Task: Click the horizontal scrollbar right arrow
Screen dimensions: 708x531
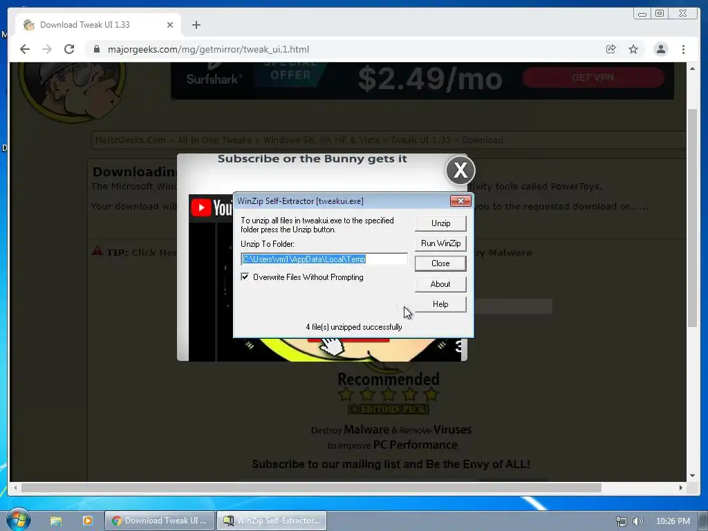Action: [x=681, y=487]
